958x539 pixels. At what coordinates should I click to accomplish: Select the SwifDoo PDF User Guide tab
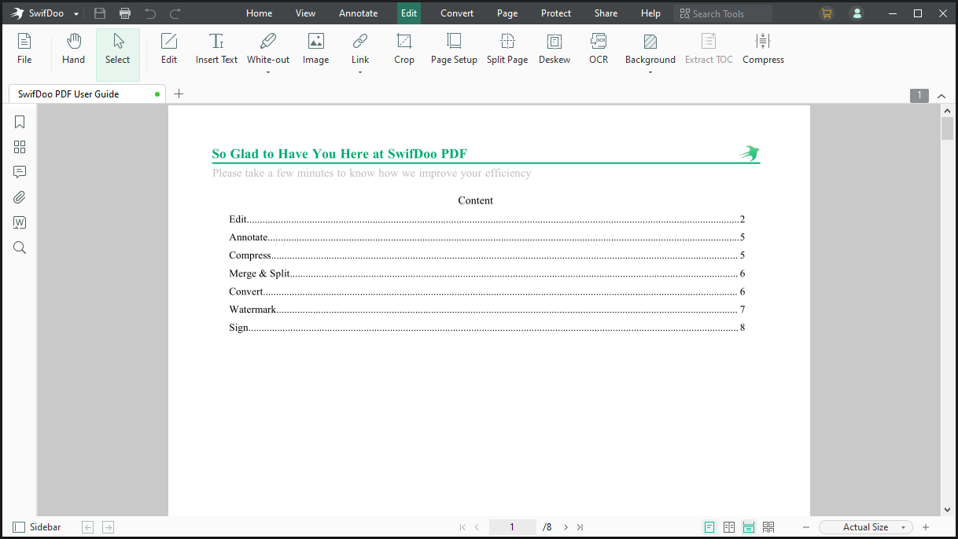[88, 94]
